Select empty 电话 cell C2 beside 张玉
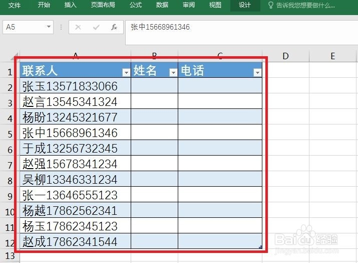Image resolution: width=358 pixels, height=263 pixels. [220, 85]
